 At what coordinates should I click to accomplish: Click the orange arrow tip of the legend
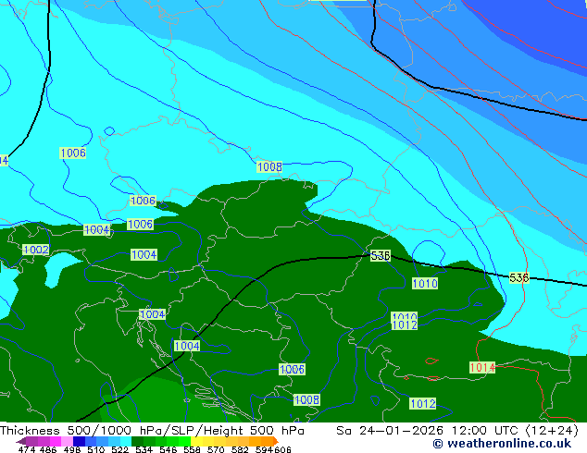point(276,441)
